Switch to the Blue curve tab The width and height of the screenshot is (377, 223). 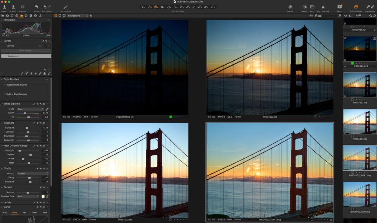(45, 212)
